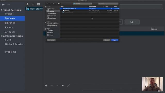Image resolution: width=165 pixels, height=93 pixels.
Task: Select Applications in the Favorites sidebar
Action: (53, 13)
